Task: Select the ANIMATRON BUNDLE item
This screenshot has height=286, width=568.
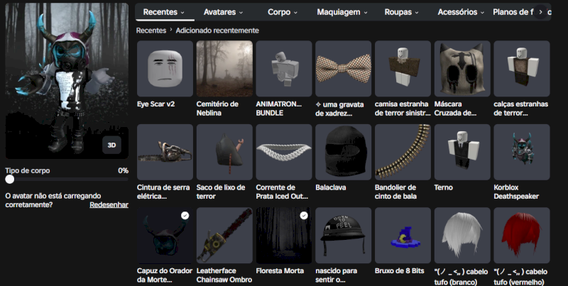Action: click(283, 69)
